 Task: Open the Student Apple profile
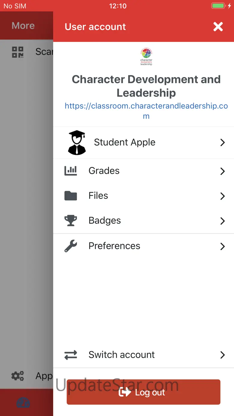tap(124, 142)
